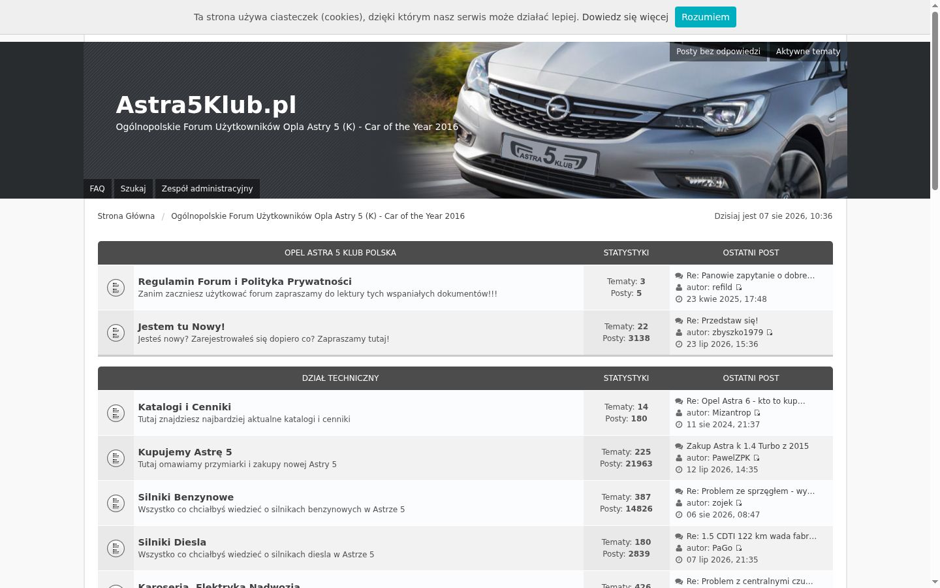
Task: Click forum icon beside Silniki Diesla
Action: click(116, 548)
